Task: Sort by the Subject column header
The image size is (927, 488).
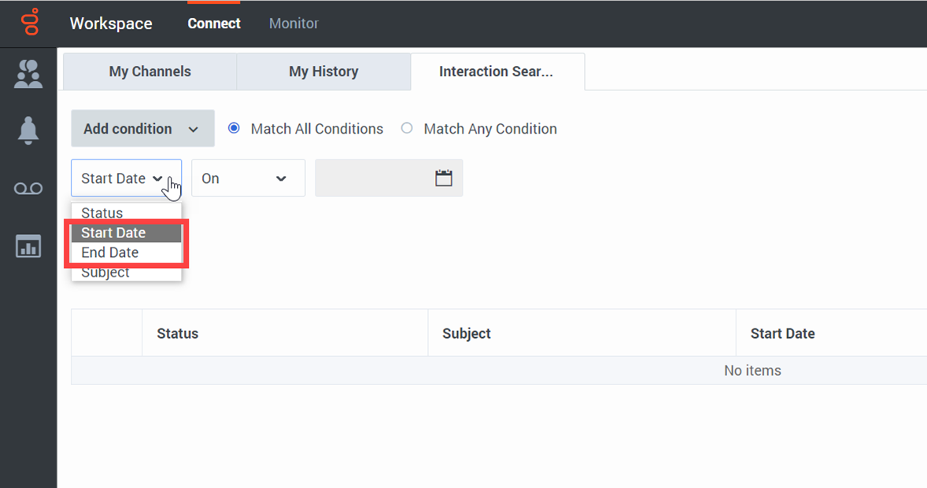Action: (467, 333)
